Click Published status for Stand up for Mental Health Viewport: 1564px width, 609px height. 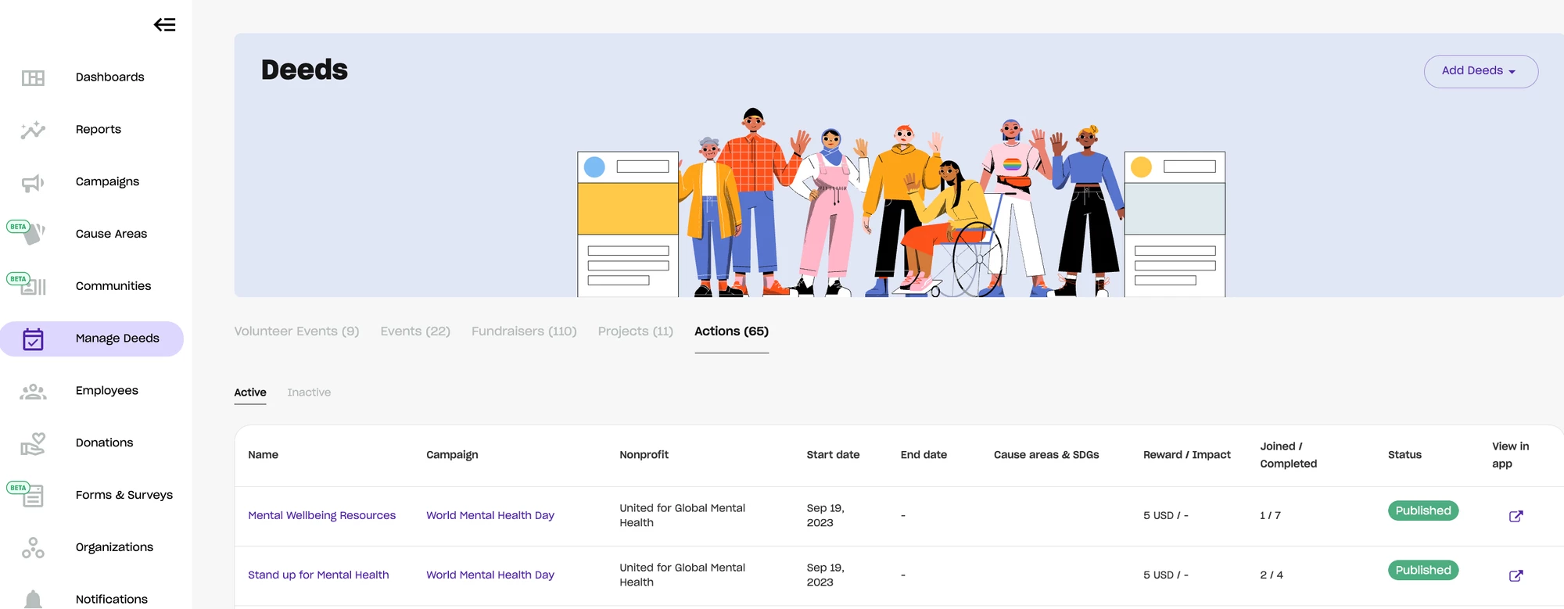pos(1422,570)
